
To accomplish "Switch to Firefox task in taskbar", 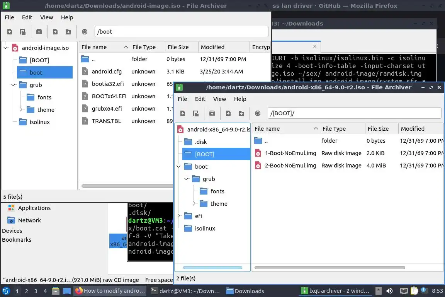I will point(110,291).
